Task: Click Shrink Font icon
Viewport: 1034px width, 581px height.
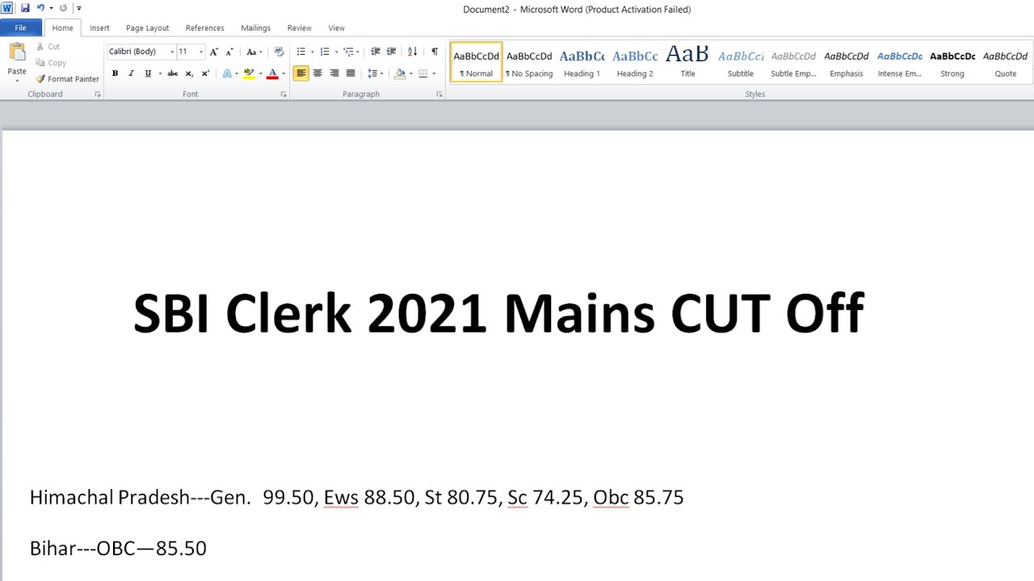Action: [x=230, y=52]
